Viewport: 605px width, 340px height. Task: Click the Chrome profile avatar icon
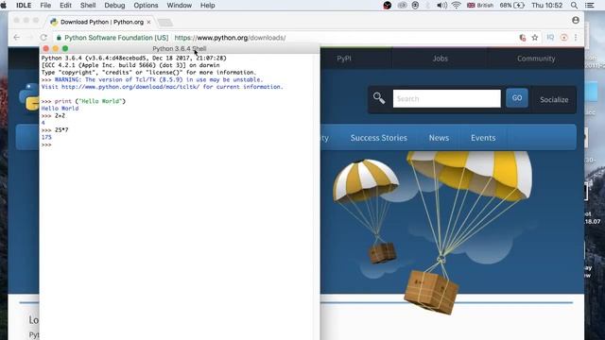(576, 20)
